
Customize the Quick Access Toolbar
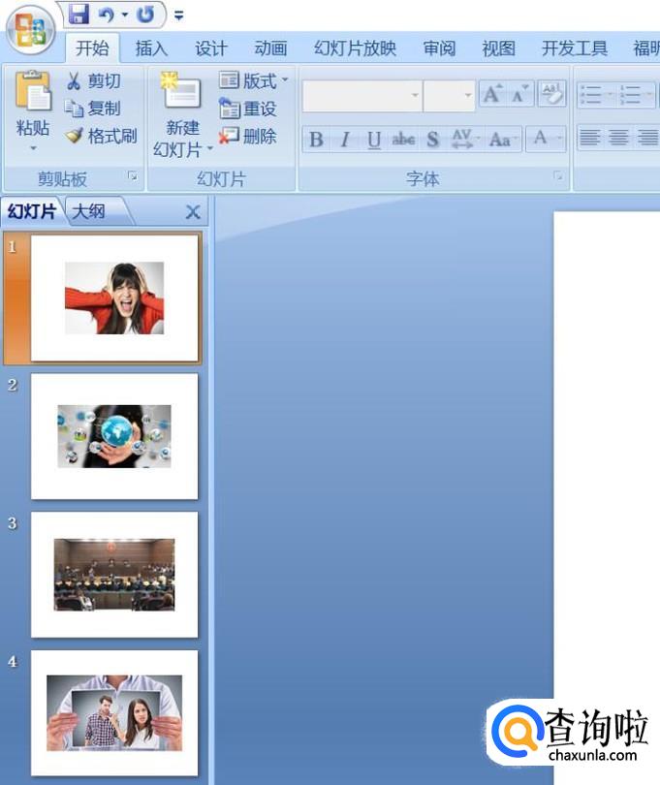click(x=178, y=16)
